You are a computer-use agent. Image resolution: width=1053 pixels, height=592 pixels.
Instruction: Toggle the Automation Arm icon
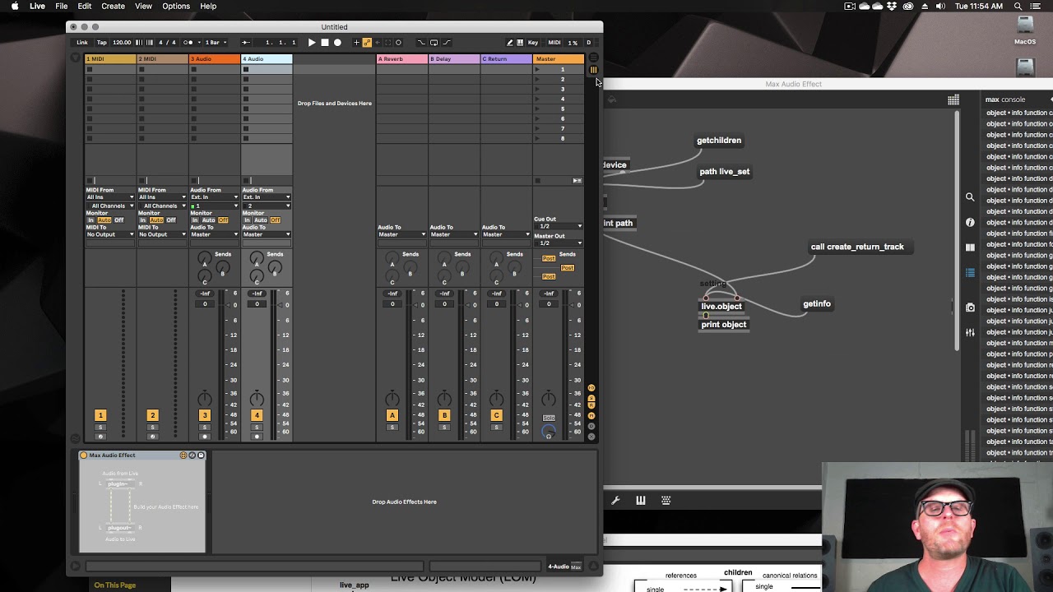pyautogui.click(x=367, y=42)
